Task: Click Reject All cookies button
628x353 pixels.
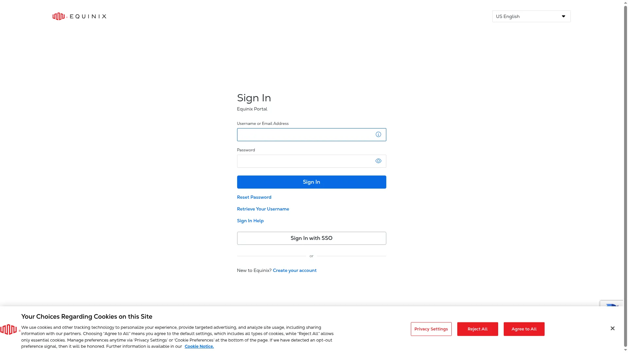Action: pyautogui.click(x=478, y=329)
